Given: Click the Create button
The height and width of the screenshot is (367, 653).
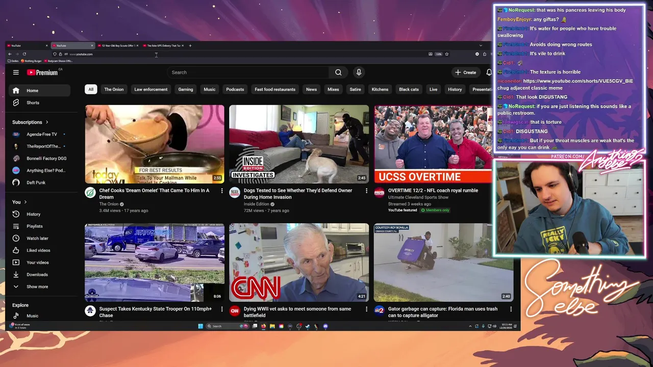Looking at the screenshot, I should click(x=466, y=72).
